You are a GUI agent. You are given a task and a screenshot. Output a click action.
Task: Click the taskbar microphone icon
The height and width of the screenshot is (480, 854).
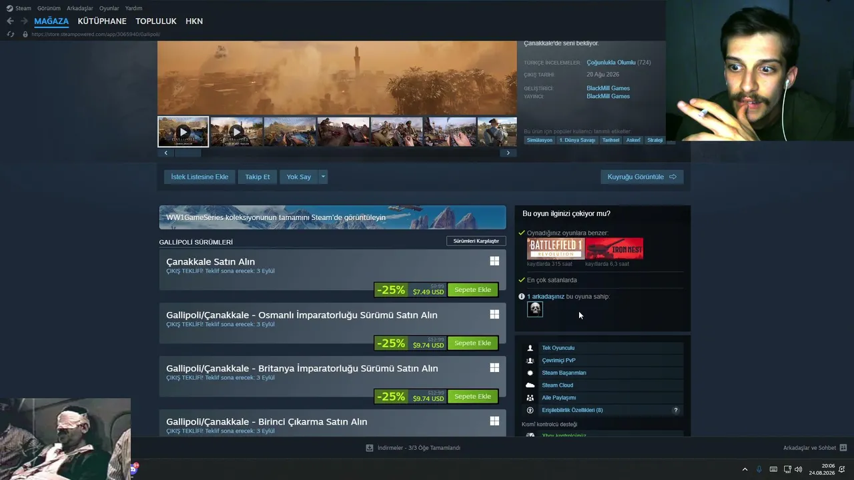(x=759, y=469)
